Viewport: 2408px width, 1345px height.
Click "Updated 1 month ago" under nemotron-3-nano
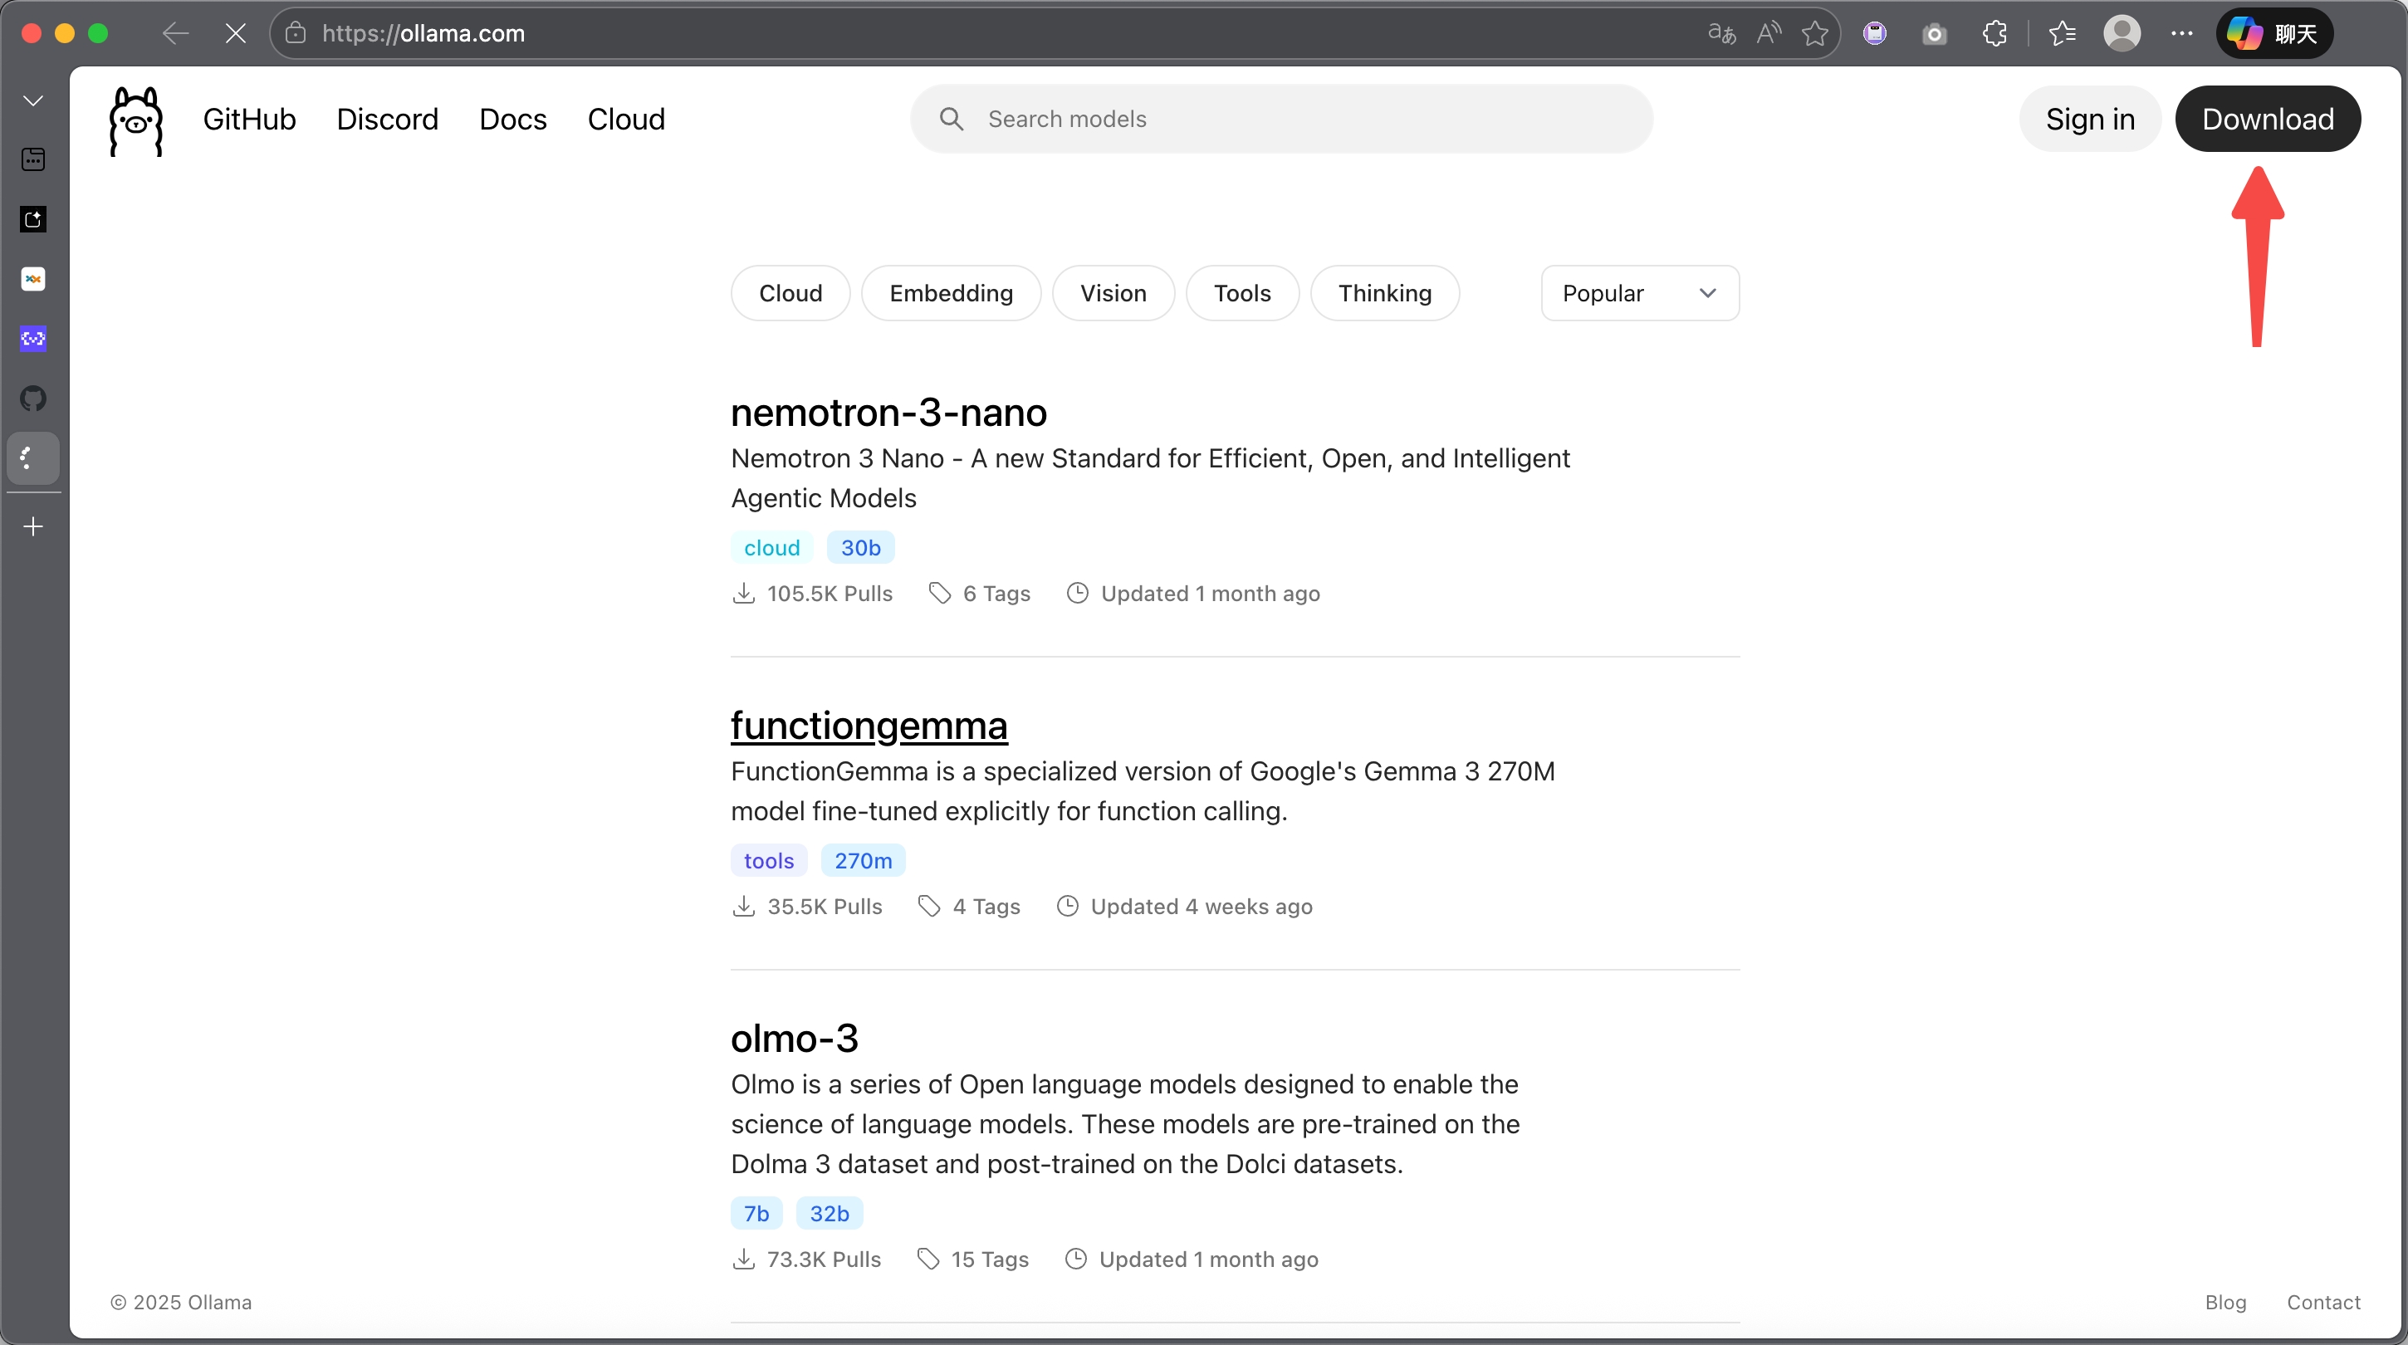pos(1211,594)
